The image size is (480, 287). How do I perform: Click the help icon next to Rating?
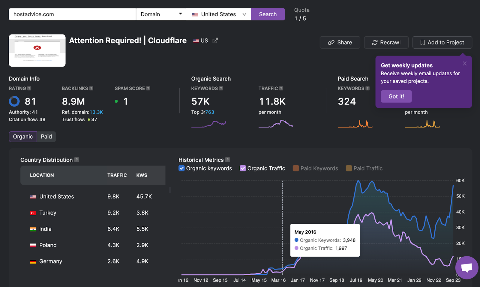[x=29, y=88]
